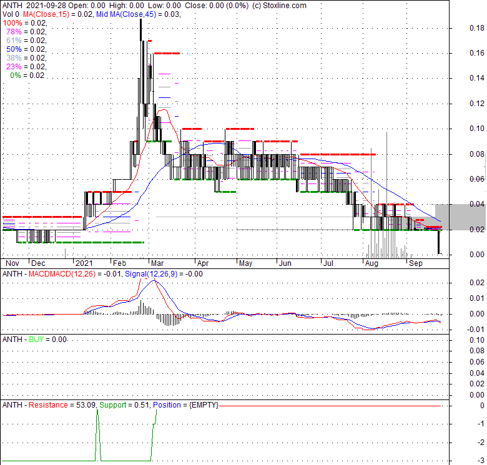
Task: Click the 0.06 price axis label in main chart
Action: 477,179
